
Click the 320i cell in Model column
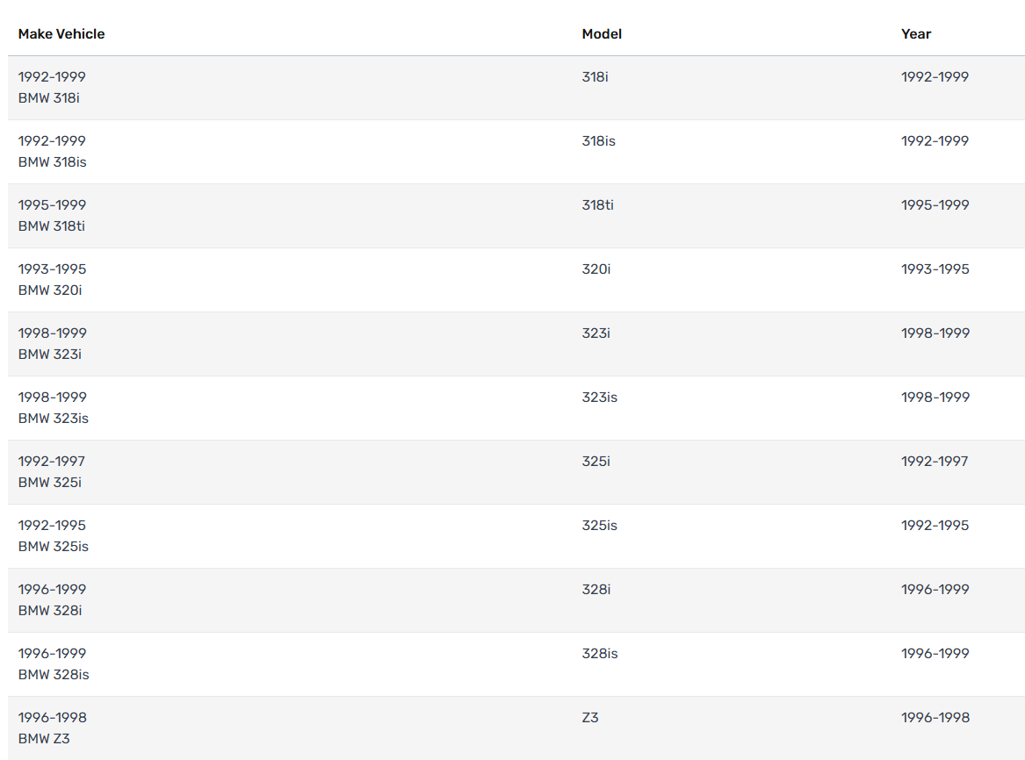point(596,269)
